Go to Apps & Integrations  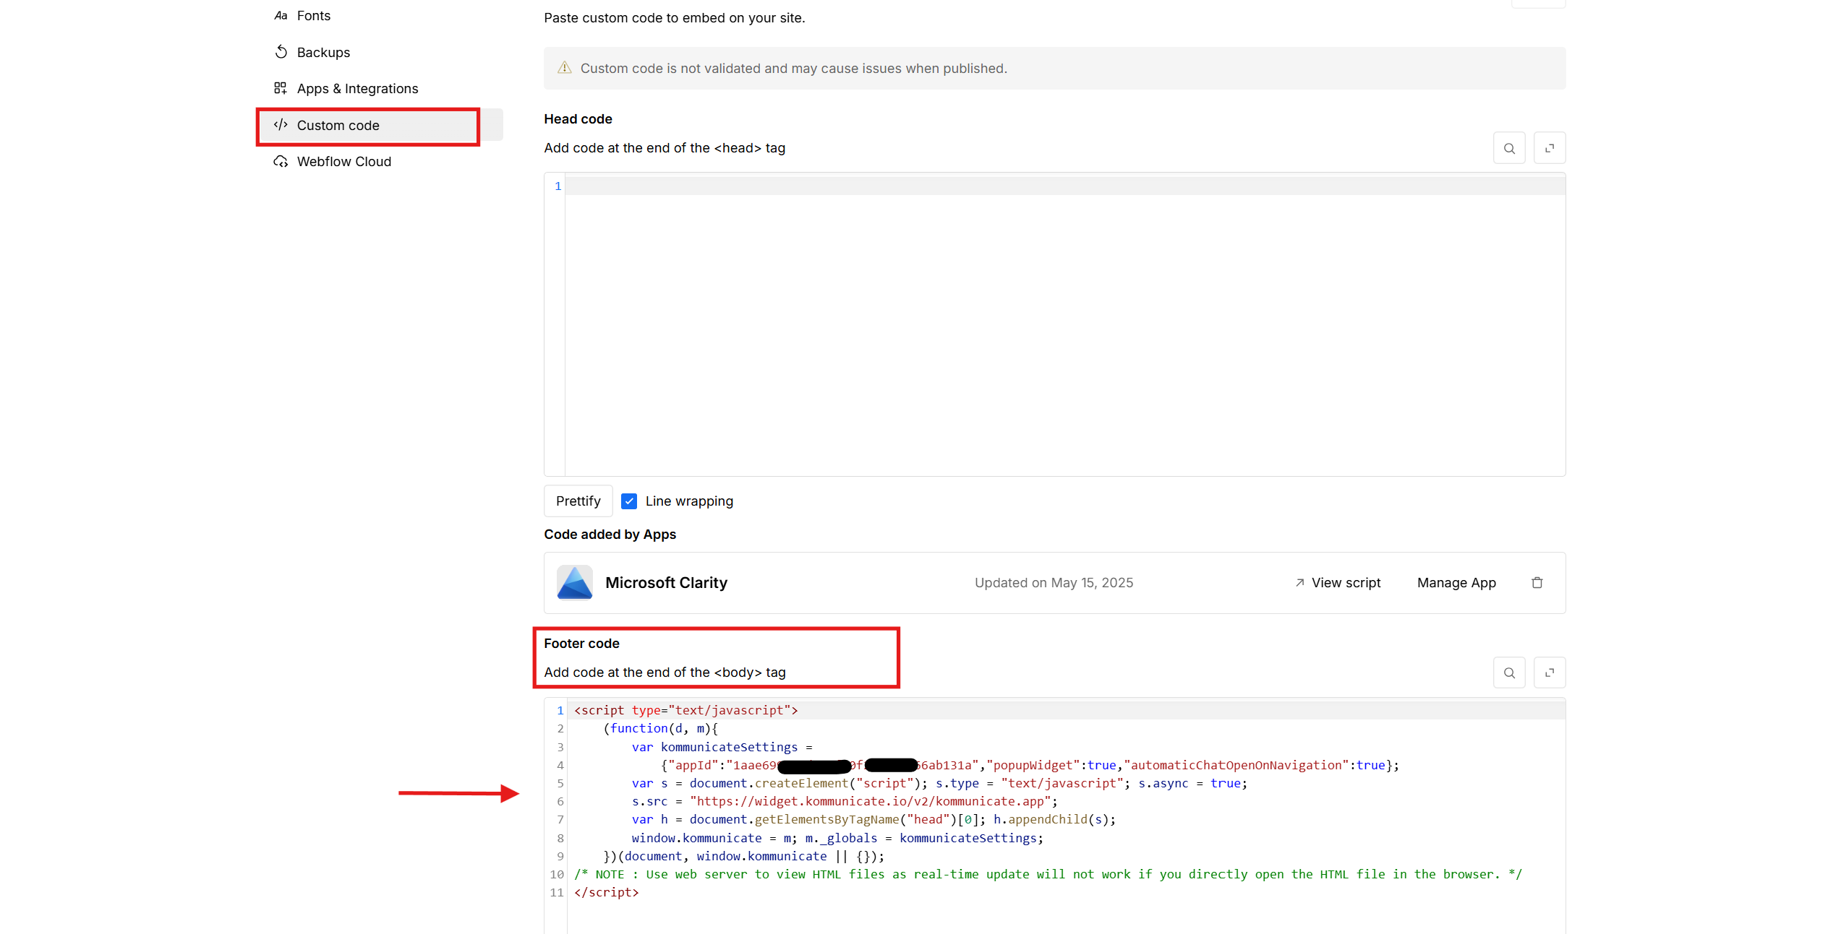click(357, 88)
